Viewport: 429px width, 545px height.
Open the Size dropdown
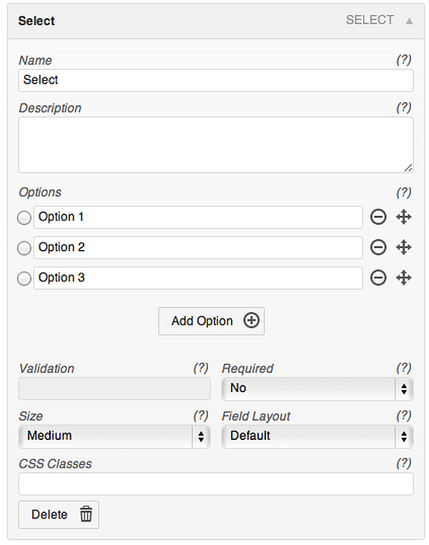[114, 436]
